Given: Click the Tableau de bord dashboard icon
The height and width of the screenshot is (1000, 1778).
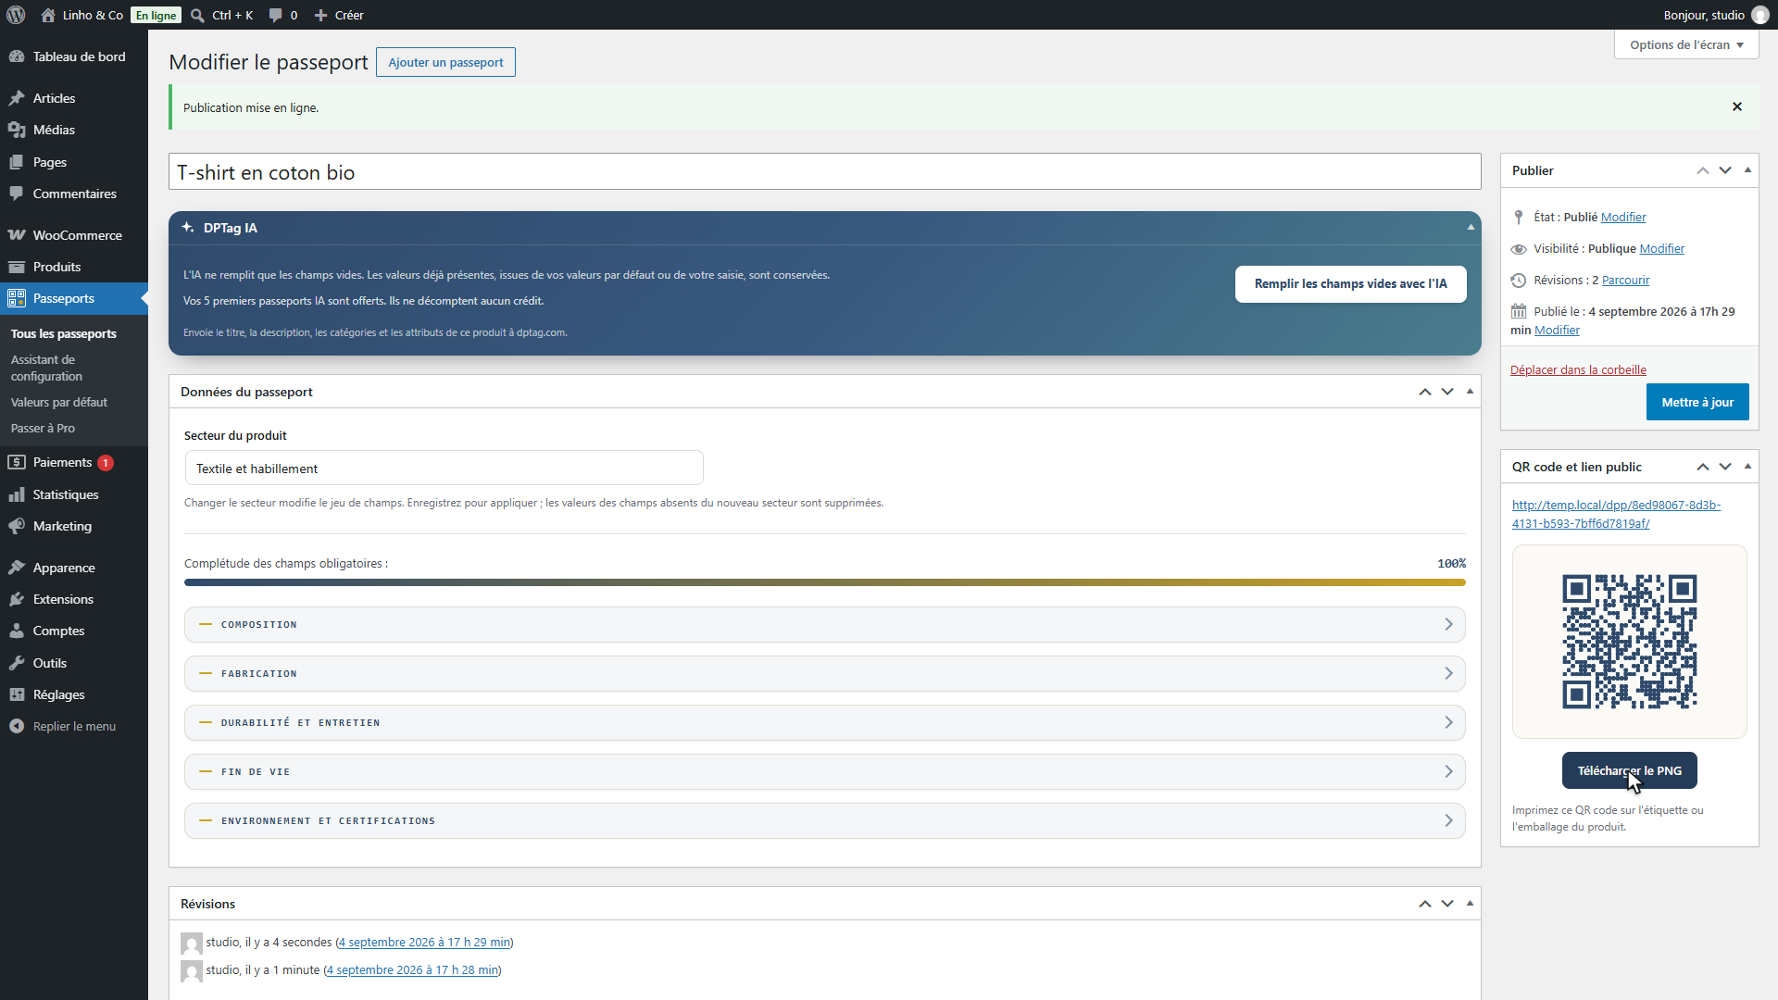Looking at the screenshot, I should [17, 56].
